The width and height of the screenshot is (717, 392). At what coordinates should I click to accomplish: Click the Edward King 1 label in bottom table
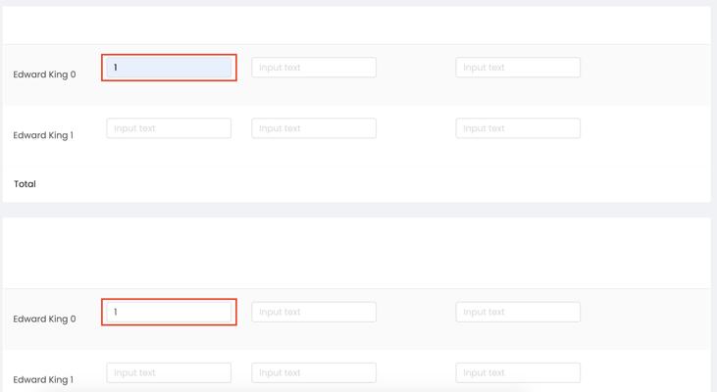pos(43,379)
